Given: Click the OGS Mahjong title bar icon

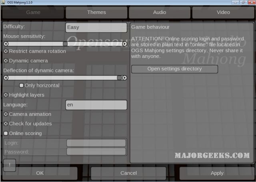Looking at the screenshot, I should 3,2.
